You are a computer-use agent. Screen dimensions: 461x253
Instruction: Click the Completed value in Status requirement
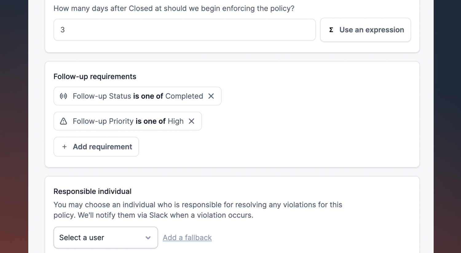[184, 96]
